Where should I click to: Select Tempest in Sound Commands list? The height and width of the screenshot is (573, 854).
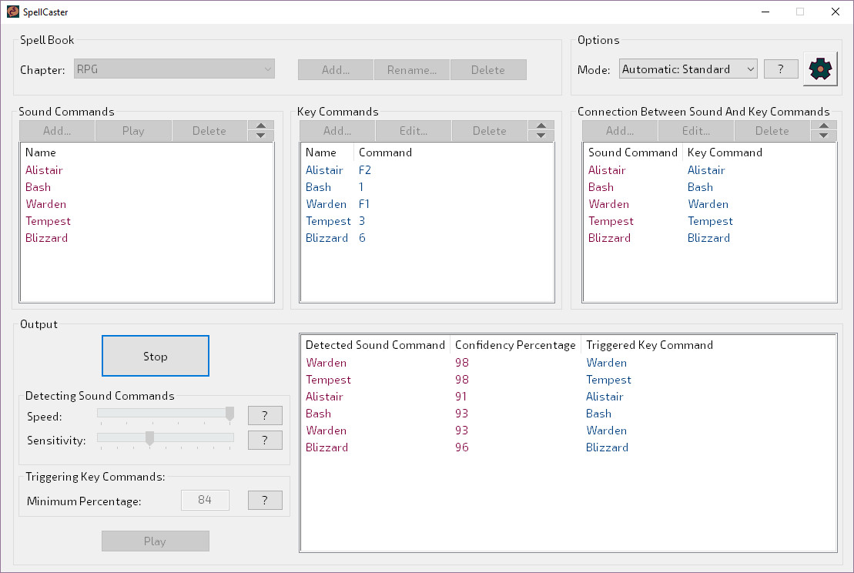click(x=48, y=221)
